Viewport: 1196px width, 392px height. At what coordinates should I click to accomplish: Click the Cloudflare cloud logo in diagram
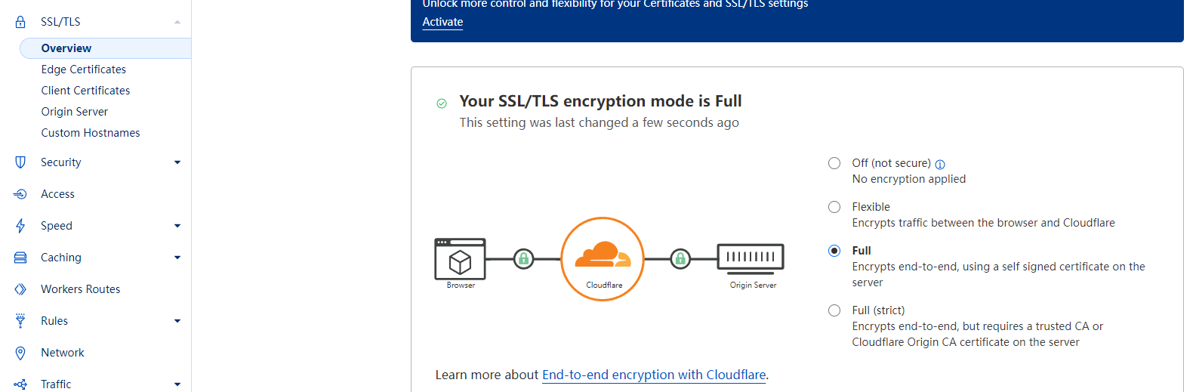point(603,255)
